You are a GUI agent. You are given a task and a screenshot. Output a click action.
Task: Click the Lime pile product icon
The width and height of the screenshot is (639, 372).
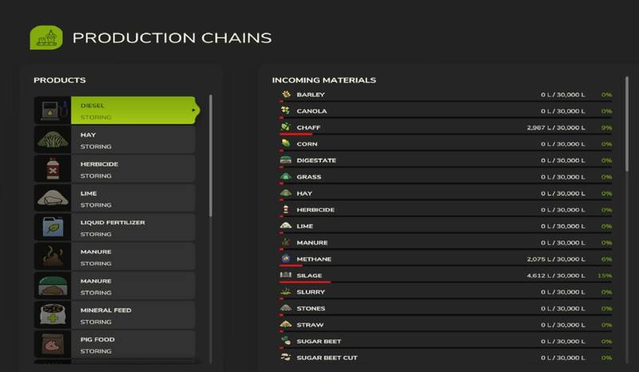[52, 198]
